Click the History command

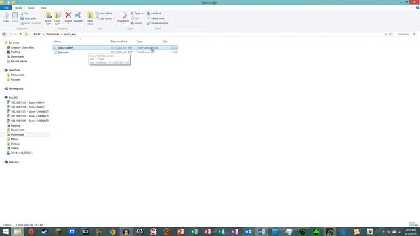click(x=136, y=24)
